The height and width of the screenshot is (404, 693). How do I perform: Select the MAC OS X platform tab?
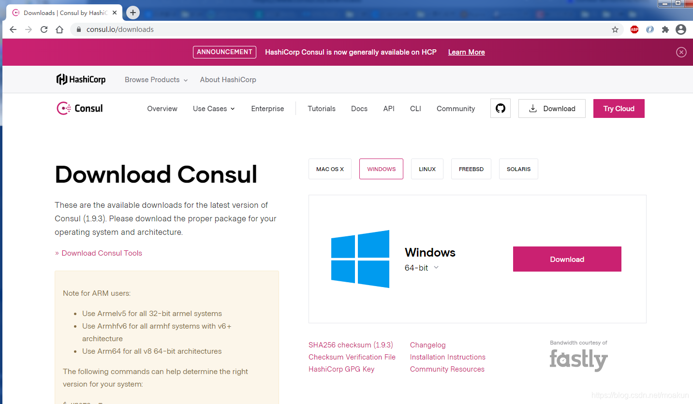tap(330, 169)
